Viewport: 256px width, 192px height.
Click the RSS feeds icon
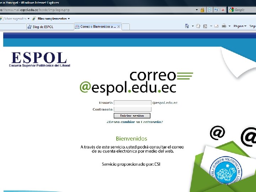click(205, 26)
